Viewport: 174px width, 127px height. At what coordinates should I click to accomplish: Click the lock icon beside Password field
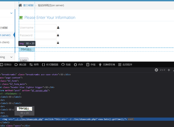(58, 35)
